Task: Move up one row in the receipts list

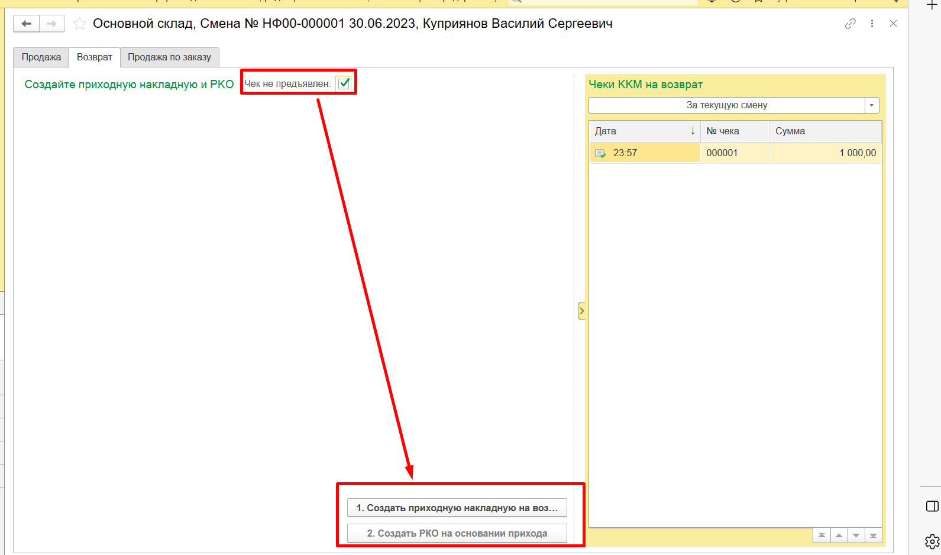Action: pos(839,535)
